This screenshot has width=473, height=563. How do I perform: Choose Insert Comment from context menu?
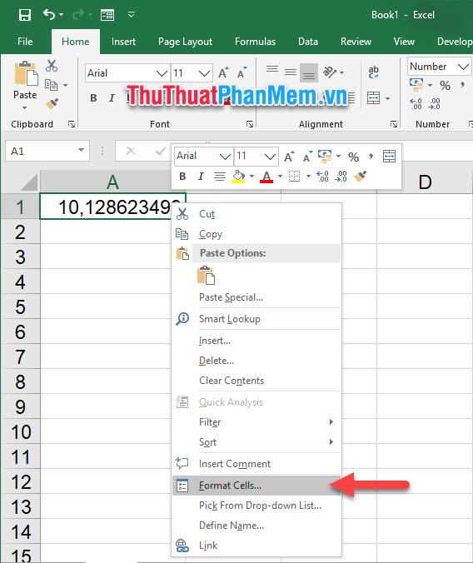tap(256, 464)
